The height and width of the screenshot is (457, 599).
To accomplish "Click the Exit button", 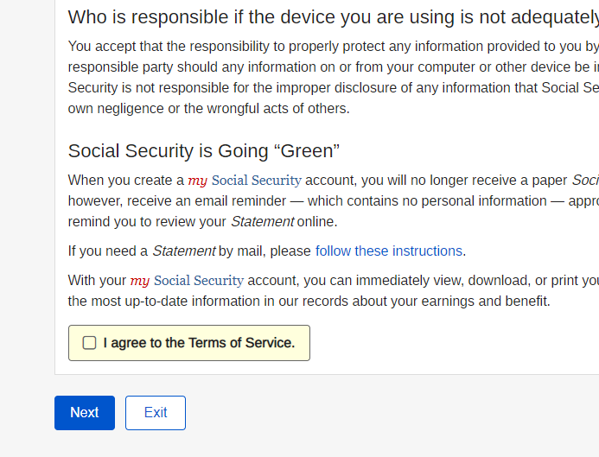I will click(x=156, y=413).
